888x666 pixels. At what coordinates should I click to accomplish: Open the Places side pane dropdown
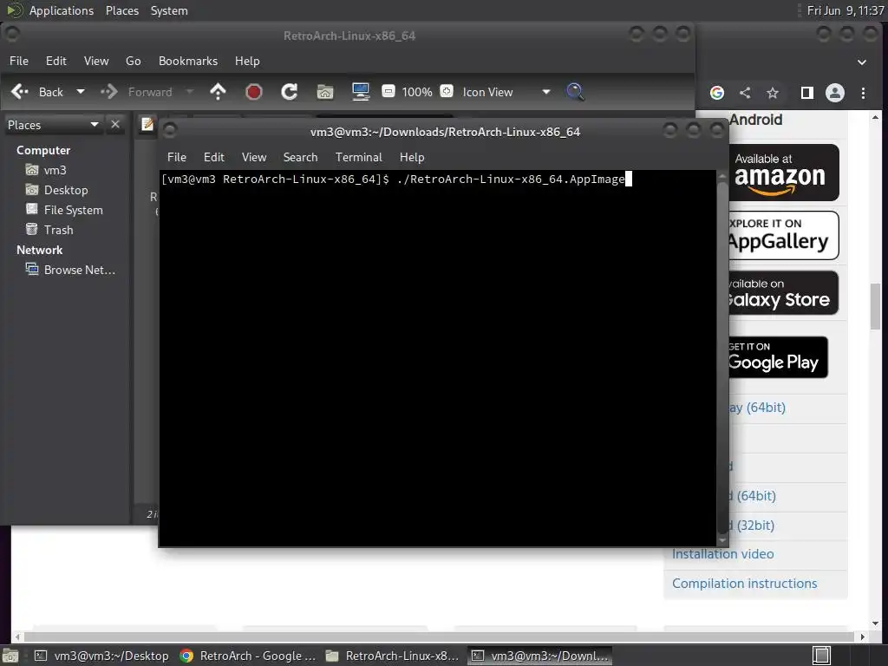click(53, 125)
